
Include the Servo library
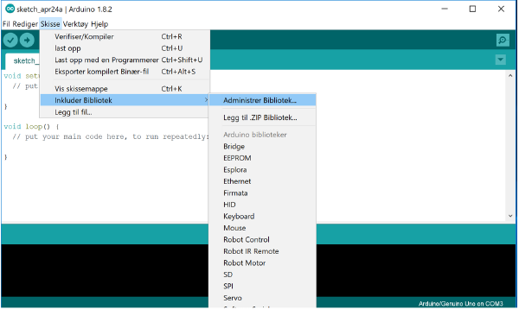click(262, 298)
